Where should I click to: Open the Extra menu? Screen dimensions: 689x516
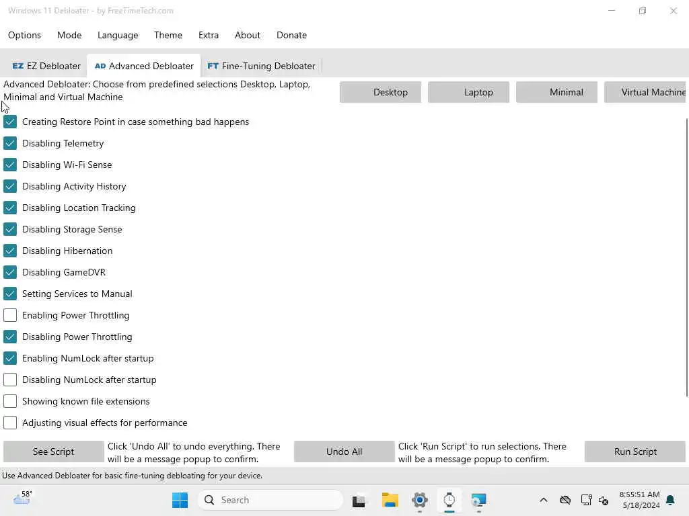tap(209, 35)
